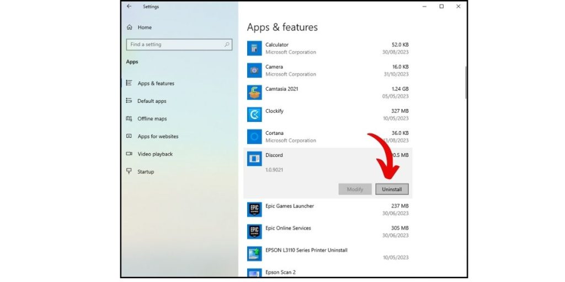Viewport: 565px width, 282px height.
Task: Minimize the Settings window
Action: point(424,7)
